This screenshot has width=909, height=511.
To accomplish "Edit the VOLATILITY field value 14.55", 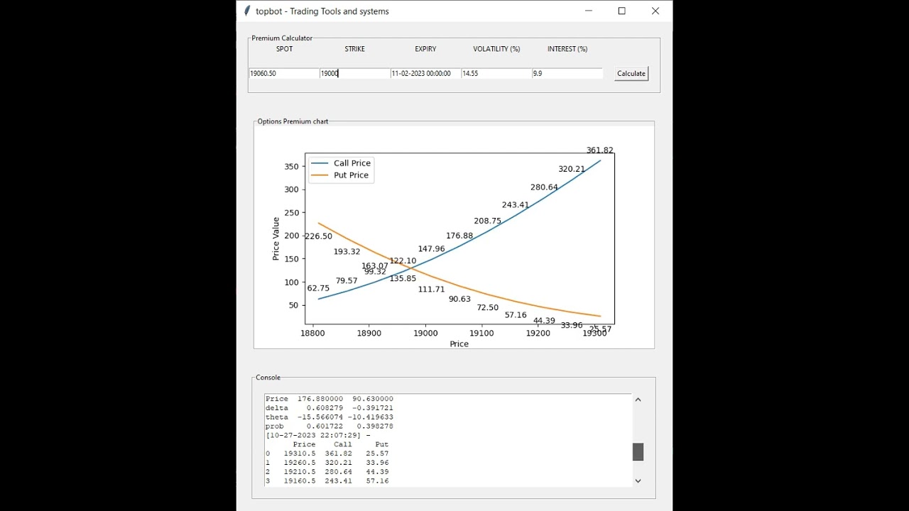I will 497,73.
